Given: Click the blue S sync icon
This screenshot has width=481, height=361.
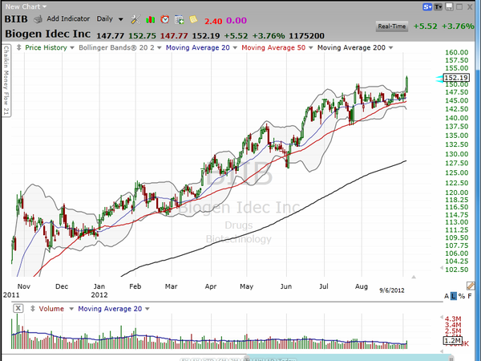Looking at the screenshot, I should (x=427, y=6).
